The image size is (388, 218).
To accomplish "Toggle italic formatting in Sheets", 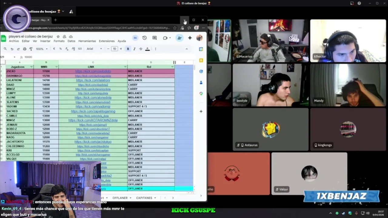I will pyautogui.click(x=134, y=49).
